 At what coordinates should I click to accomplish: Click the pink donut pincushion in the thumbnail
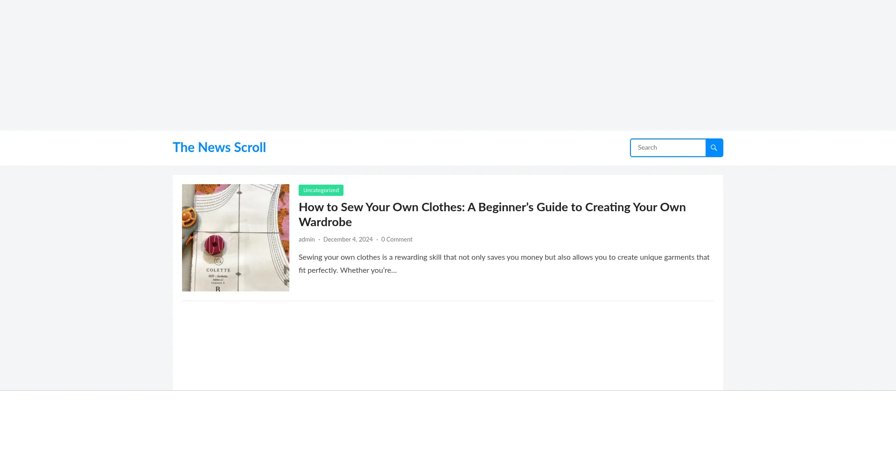(x=215, y=244)
